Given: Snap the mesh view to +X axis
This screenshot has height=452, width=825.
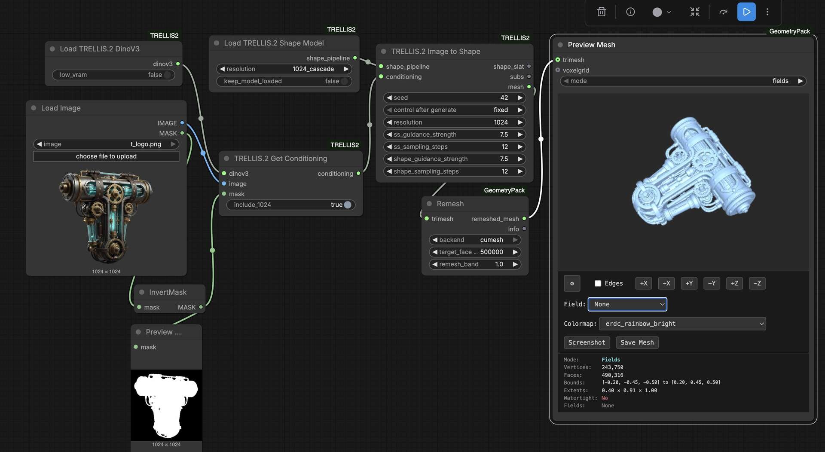Looking at the screenshot, I should 643,284.
